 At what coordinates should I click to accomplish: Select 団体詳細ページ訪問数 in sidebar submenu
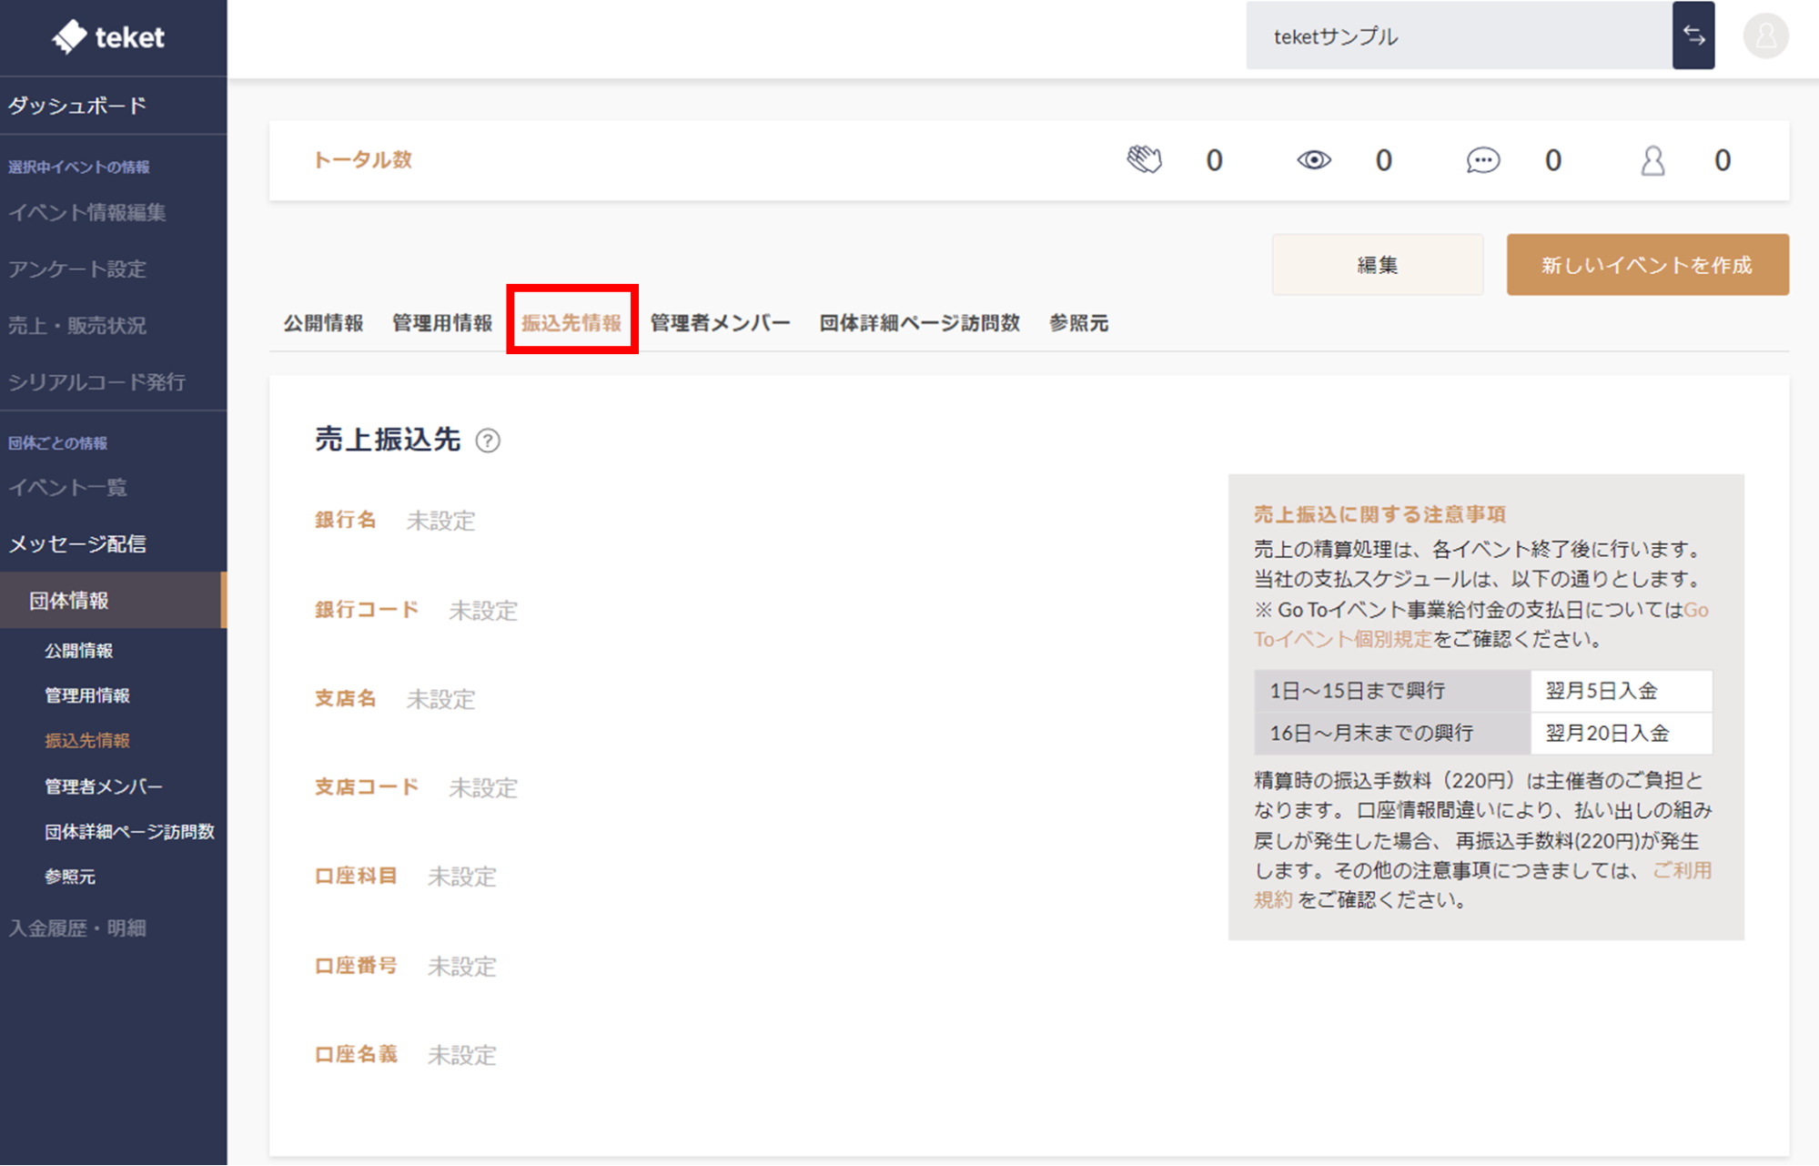tap(129, 831)
